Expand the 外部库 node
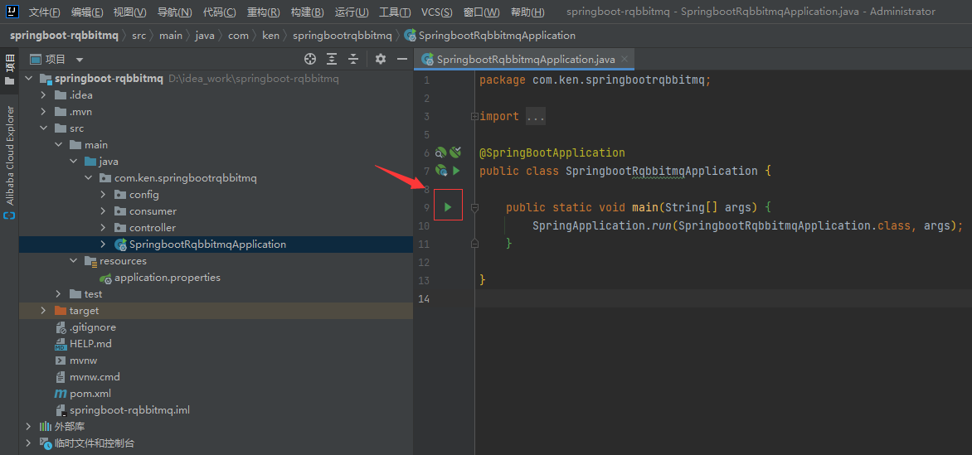This screenshot has width=972, height=455. pyautogui.click(x=28, y=427)
